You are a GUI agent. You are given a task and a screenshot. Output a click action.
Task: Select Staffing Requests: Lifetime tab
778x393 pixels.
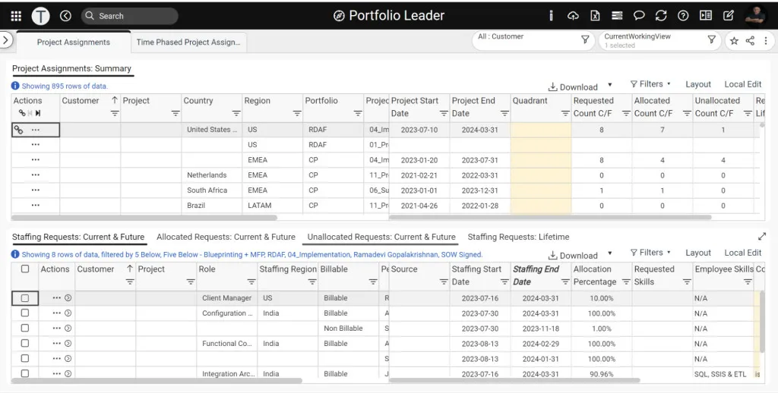(518, 237)
